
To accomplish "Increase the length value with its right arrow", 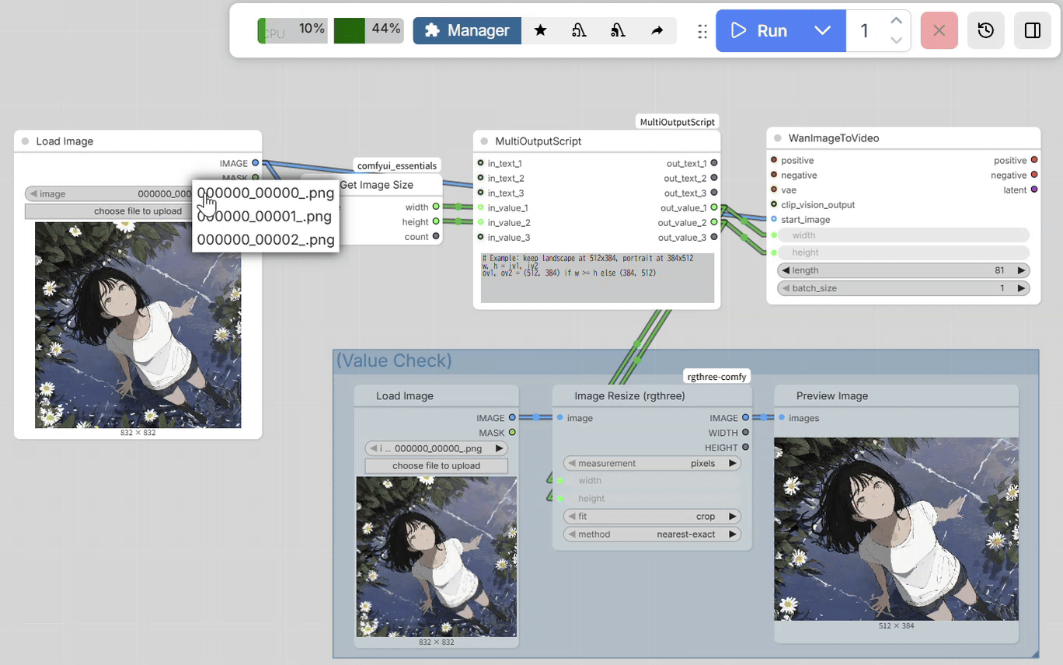I will (x=1022, y=270).
